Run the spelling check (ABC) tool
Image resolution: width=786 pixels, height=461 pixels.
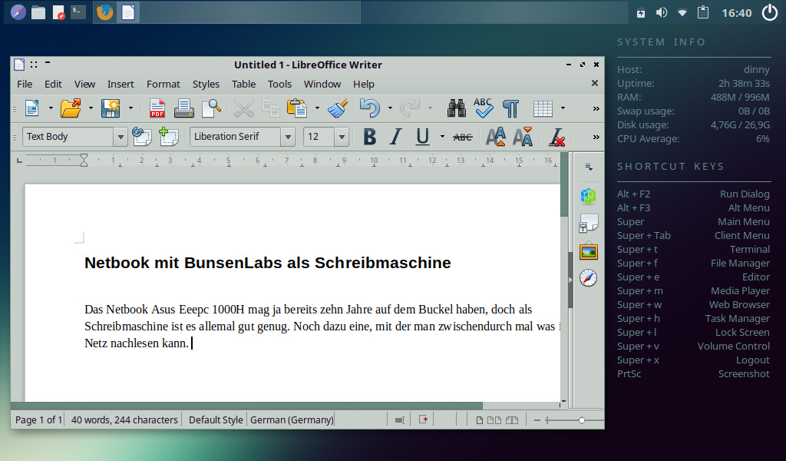[x=484, y=108]
